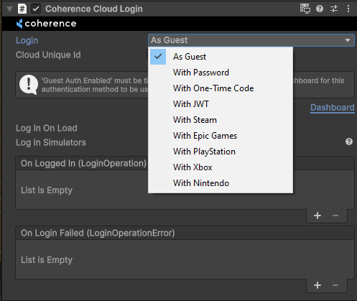Choose With PlayStation login option
This screenshot has width=357, height=301.
221,152
